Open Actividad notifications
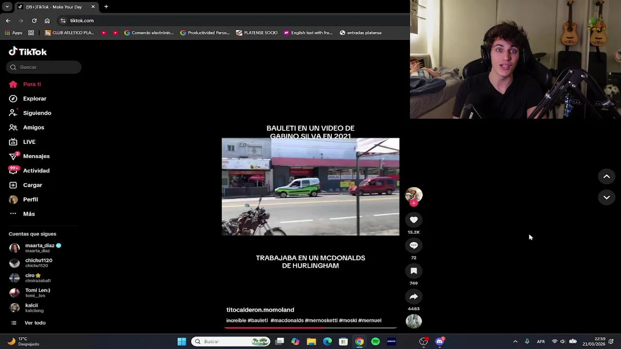 pos(30,171)
